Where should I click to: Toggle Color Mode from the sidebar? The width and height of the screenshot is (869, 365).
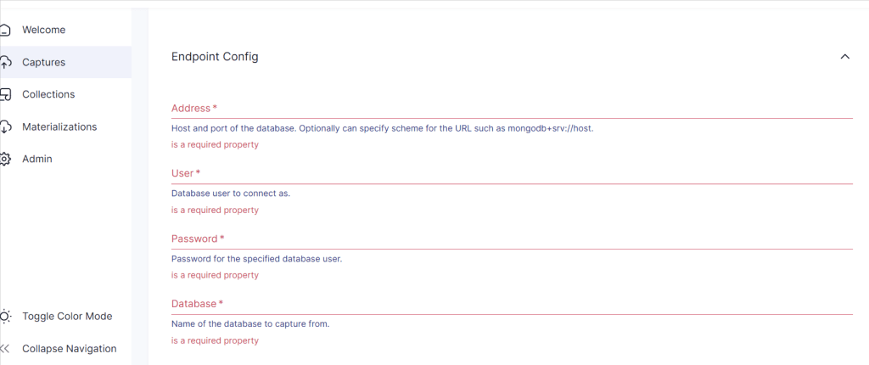click(67, 316)
